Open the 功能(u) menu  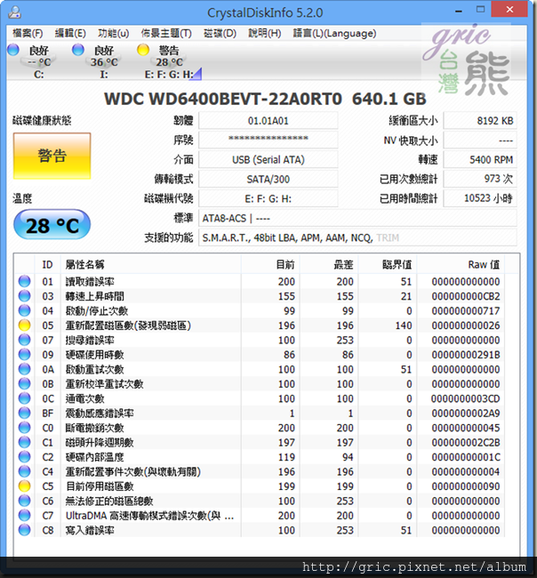[113, 33]
